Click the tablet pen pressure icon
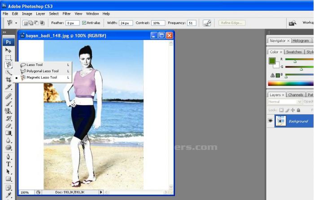The height and width of the screenshot is (200, 314). 207,23
